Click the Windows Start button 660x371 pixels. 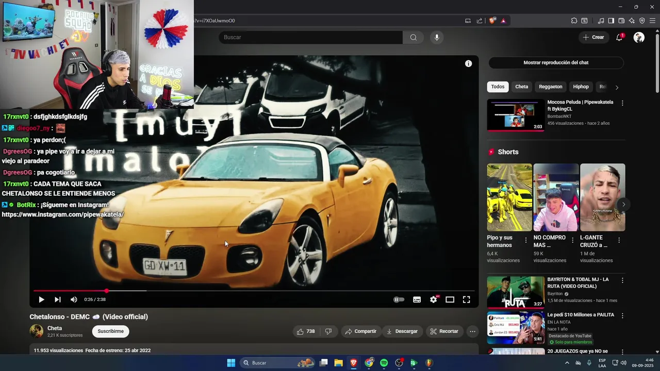tap(231, 363)
